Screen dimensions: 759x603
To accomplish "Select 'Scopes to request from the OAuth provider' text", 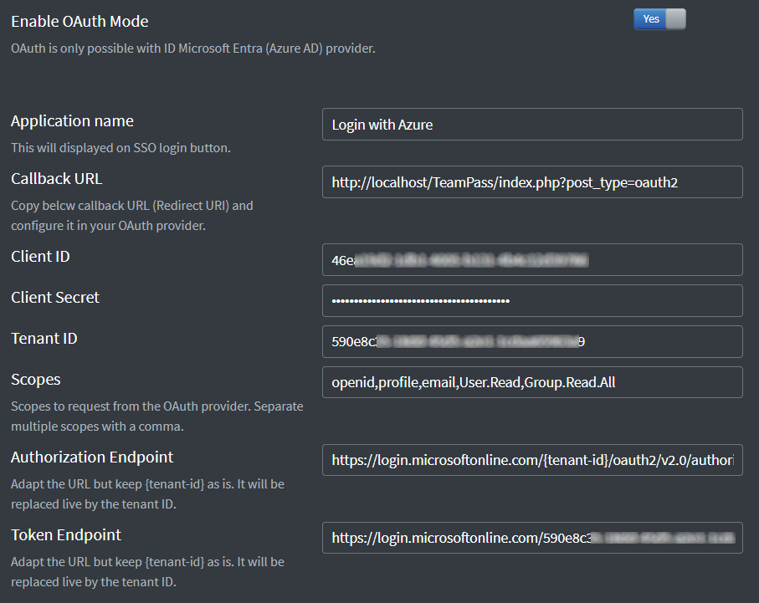I will tap(157, 416).
